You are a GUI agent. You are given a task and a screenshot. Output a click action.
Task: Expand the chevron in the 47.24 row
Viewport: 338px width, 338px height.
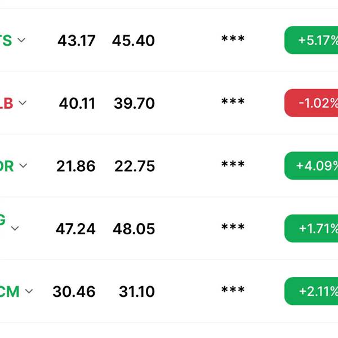(15, 229)
